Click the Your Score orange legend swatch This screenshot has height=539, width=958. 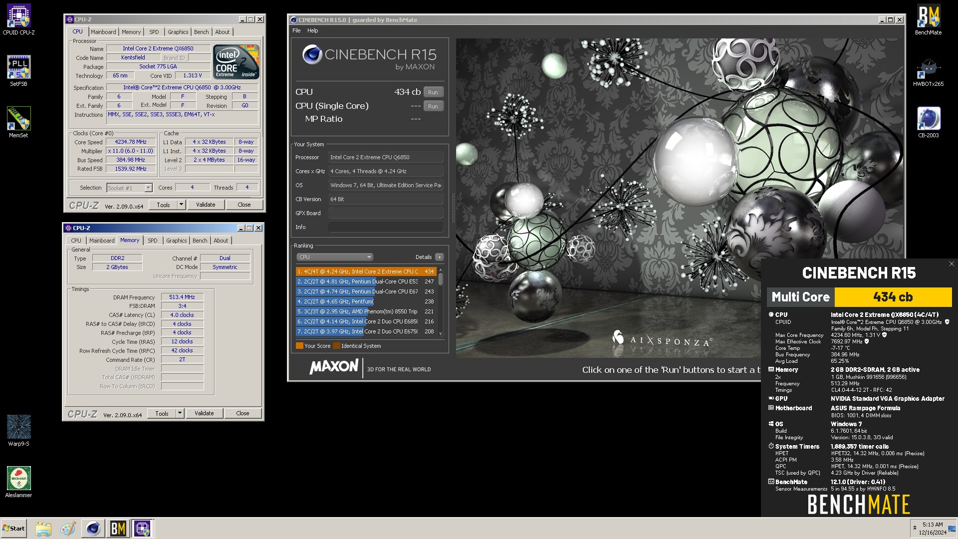click(x=299, y=345)
